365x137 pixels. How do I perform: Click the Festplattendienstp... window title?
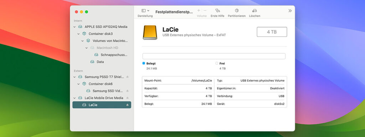174,12
